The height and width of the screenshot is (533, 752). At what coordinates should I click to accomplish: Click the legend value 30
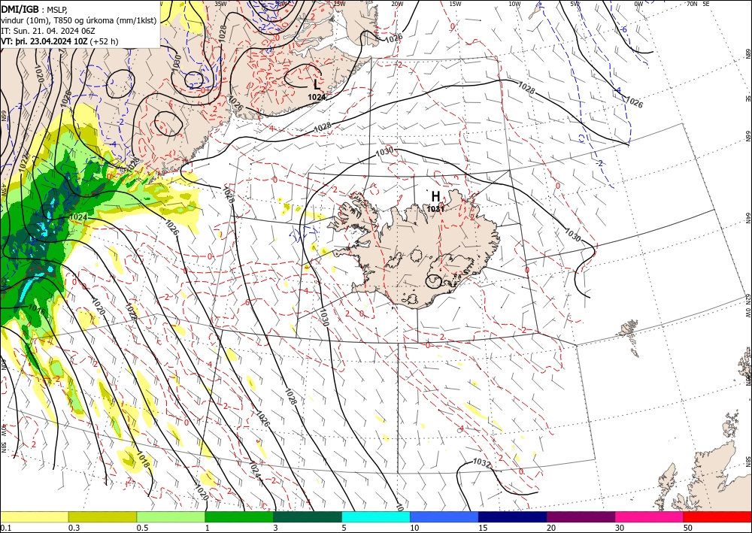(620, 528)
